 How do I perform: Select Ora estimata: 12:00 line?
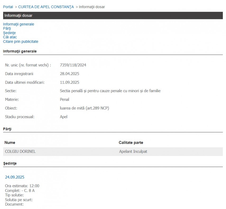tap(22, 186)
